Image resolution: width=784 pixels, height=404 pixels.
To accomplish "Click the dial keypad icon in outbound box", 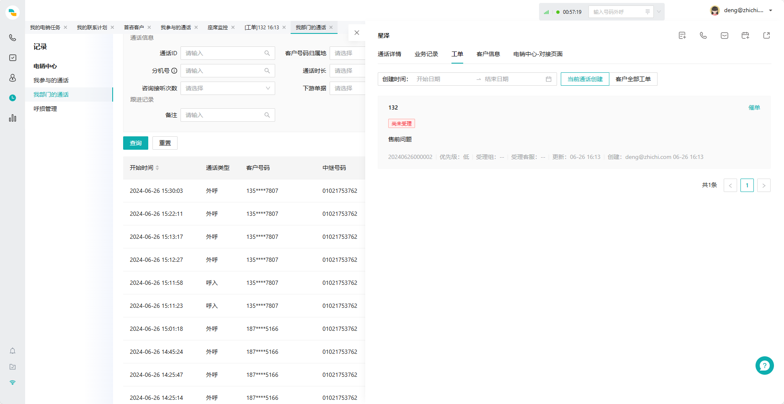I will [647, 12].
